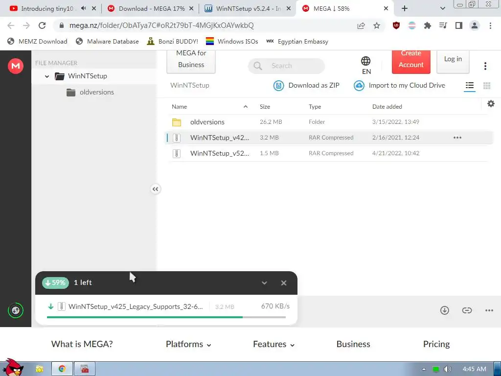Viewport: 501px width, 376px height.
Task: Bookmark this page with star icon
Action: point(377,25)
